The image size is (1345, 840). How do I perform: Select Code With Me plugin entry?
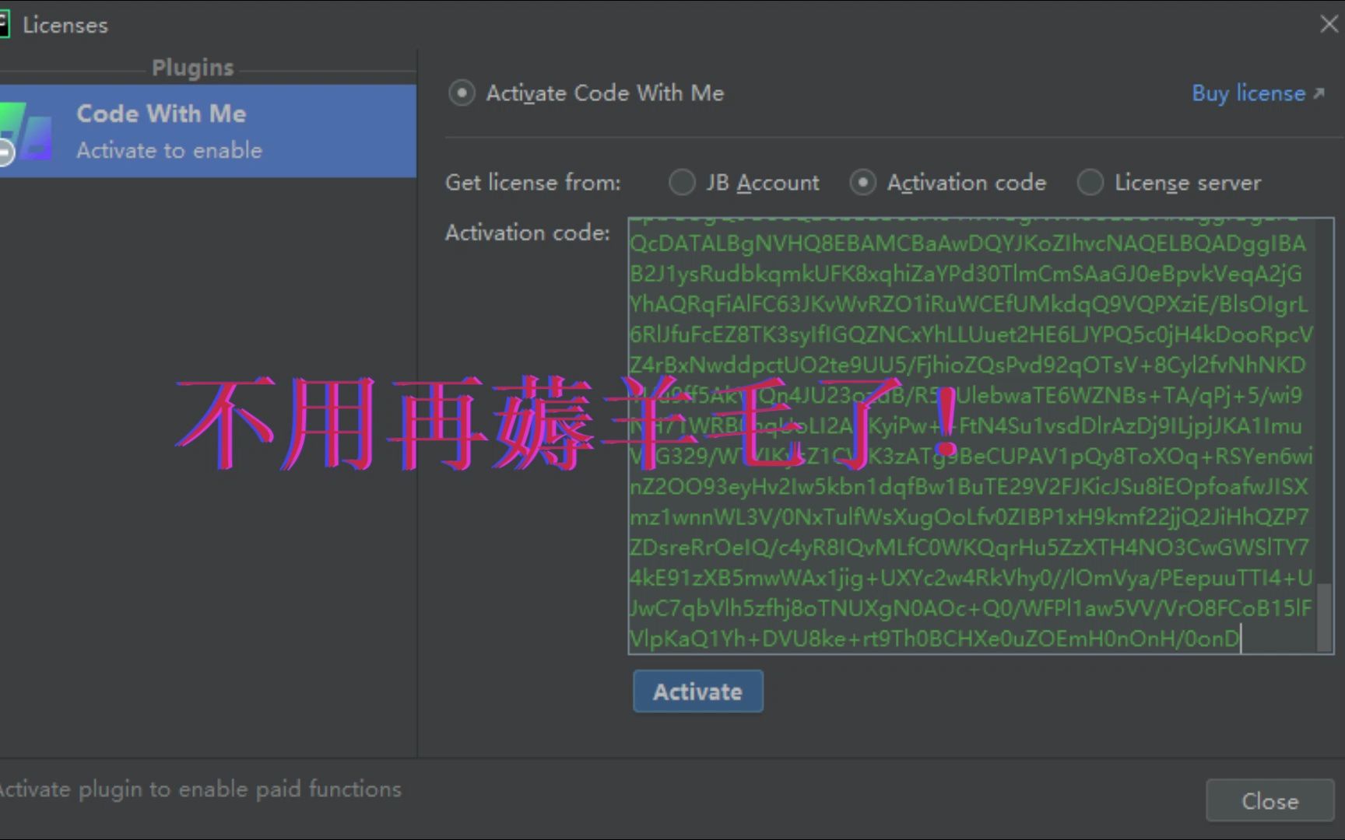(208, 131)
